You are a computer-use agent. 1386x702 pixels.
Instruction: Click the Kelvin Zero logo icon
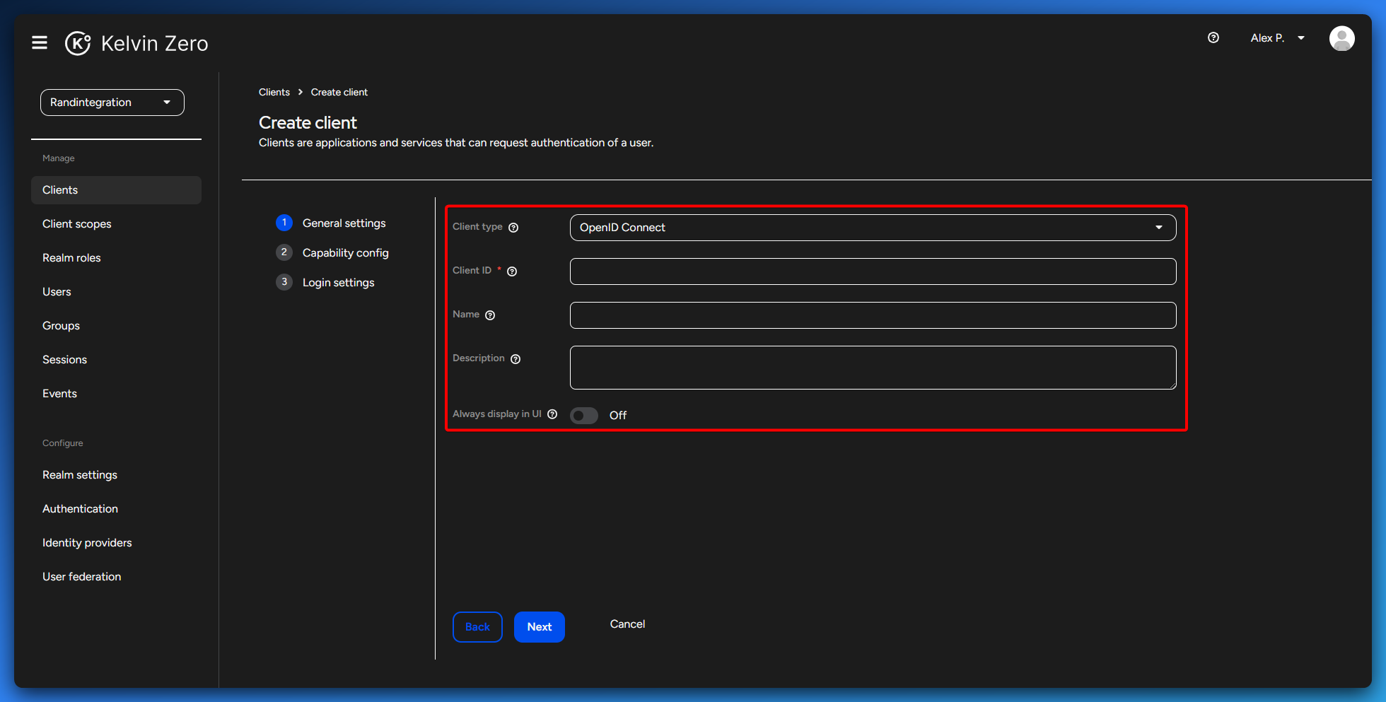[78, 43]
